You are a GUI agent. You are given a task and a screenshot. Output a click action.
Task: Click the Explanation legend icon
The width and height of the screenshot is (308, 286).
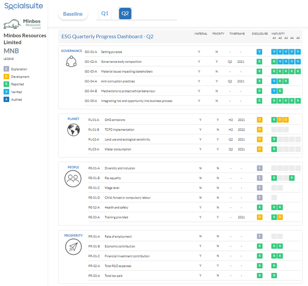point(6,69)
